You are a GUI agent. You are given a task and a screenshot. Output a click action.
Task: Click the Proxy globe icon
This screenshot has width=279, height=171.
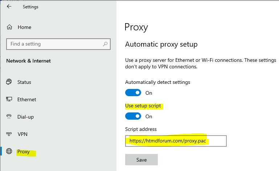click(9, 151)
